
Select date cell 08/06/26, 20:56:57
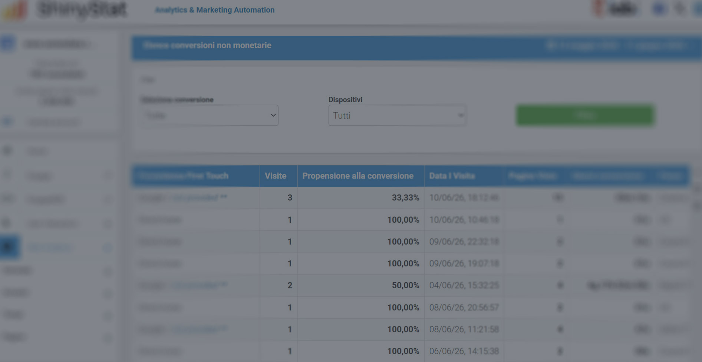pyautogui.click(x=464, y=308)
